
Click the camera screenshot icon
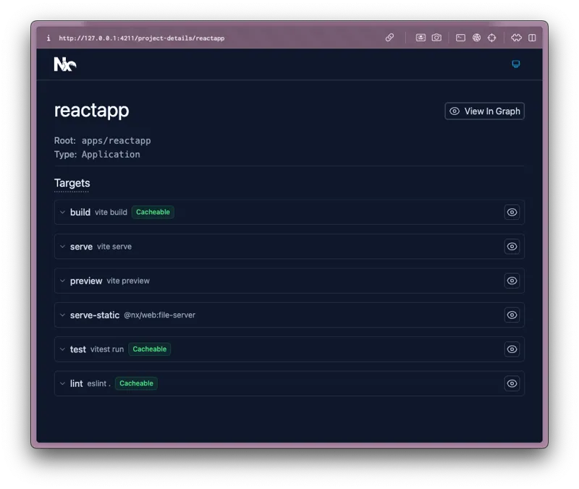click(436, 38)
